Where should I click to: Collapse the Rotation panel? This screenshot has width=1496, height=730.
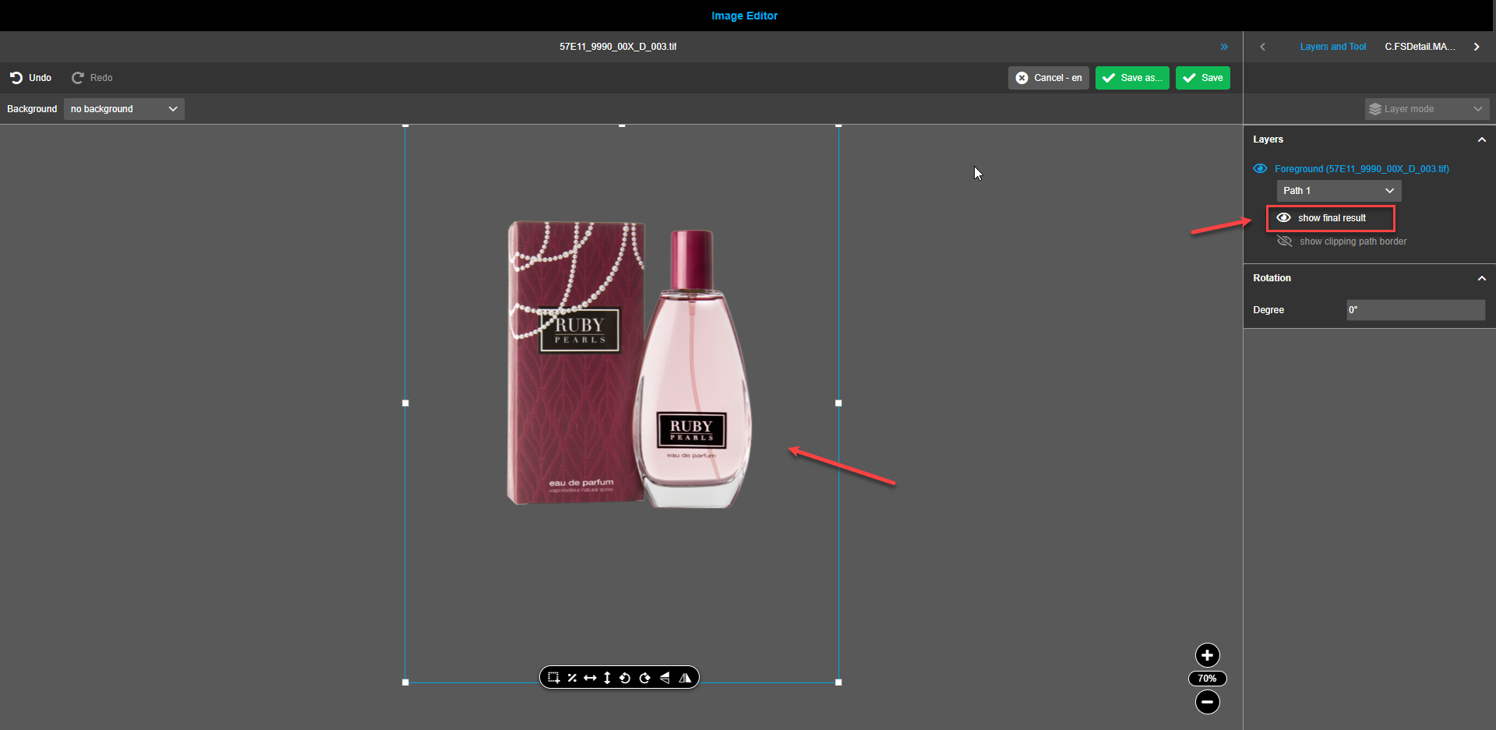[x=1481, y=277]
